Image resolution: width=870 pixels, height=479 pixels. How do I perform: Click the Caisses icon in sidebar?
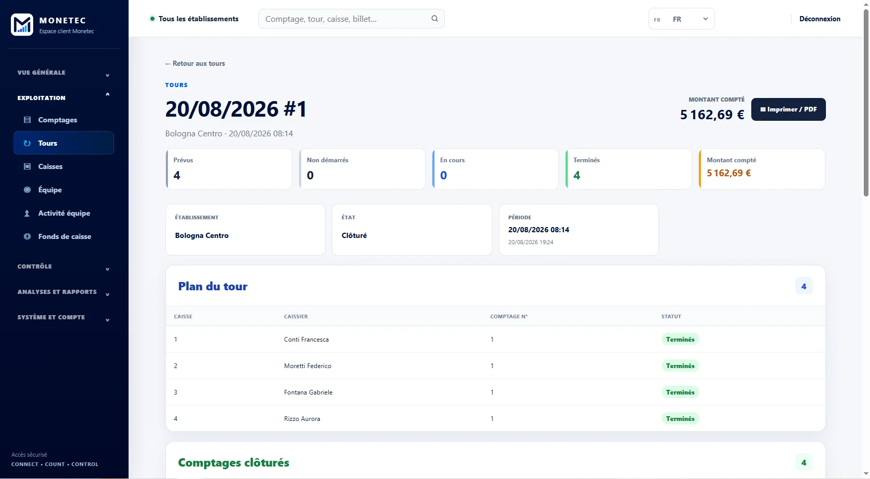coord(27,166)
